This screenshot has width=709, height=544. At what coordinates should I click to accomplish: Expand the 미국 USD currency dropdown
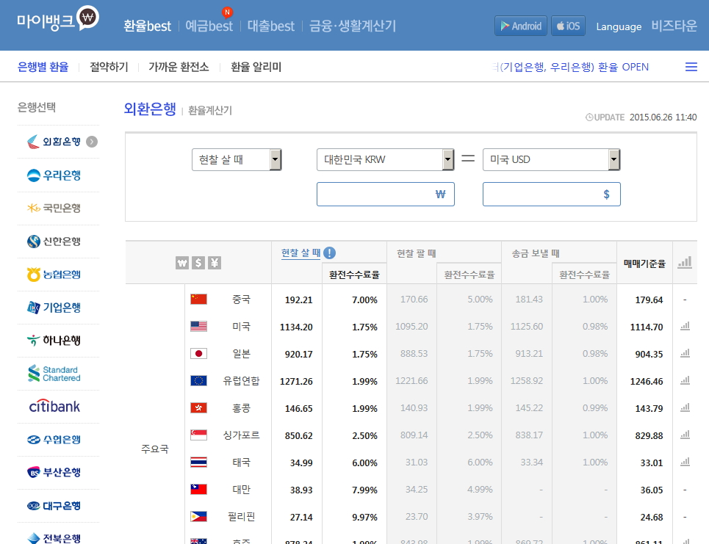tap(552, 159)
